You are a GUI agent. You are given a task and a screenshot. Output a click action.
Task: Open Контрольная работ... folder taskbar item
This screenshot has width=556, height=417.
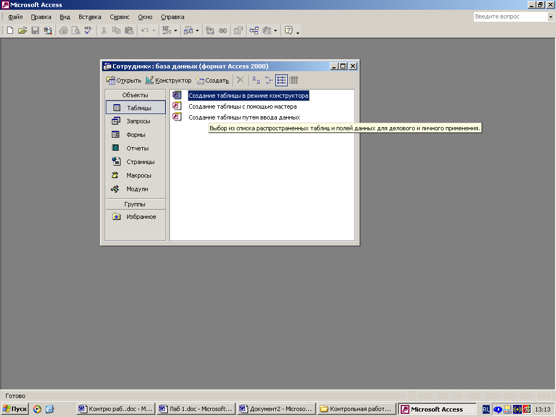coord(357,409)
